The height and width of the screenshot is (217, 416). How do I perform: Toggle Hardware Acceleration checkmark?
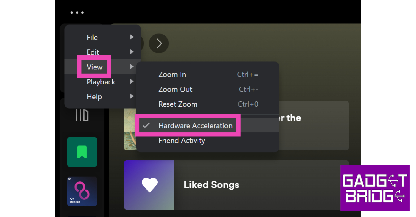click(x=146, y=125)
